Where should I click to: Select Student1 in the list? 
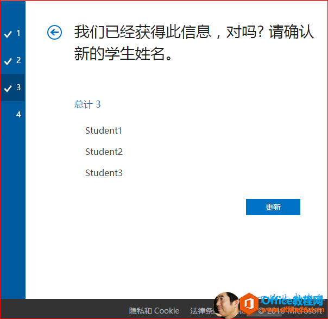pos(104,130)
